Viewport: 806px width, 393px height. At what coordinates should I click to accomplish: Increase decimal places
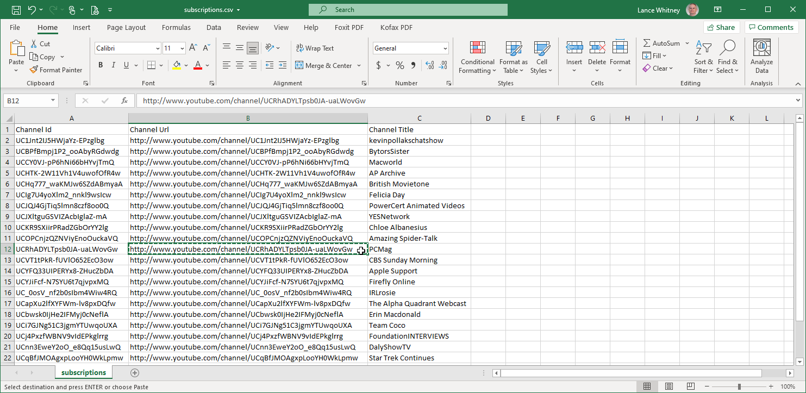pyautogui.click(x=430, y=66)
